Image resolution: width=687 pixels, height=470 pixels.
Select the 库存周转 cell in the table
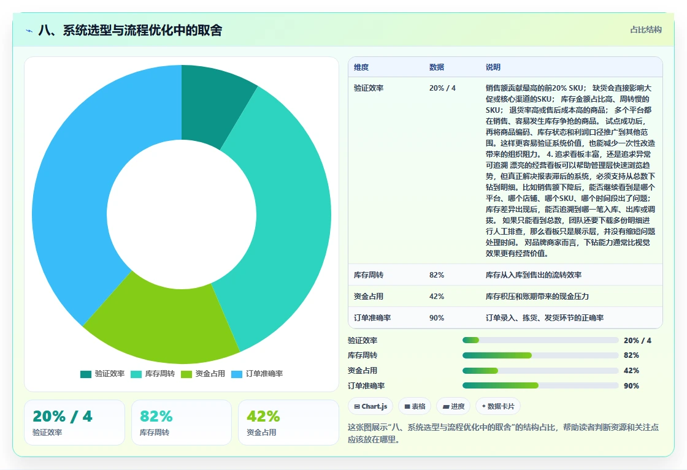coord(369,275)
